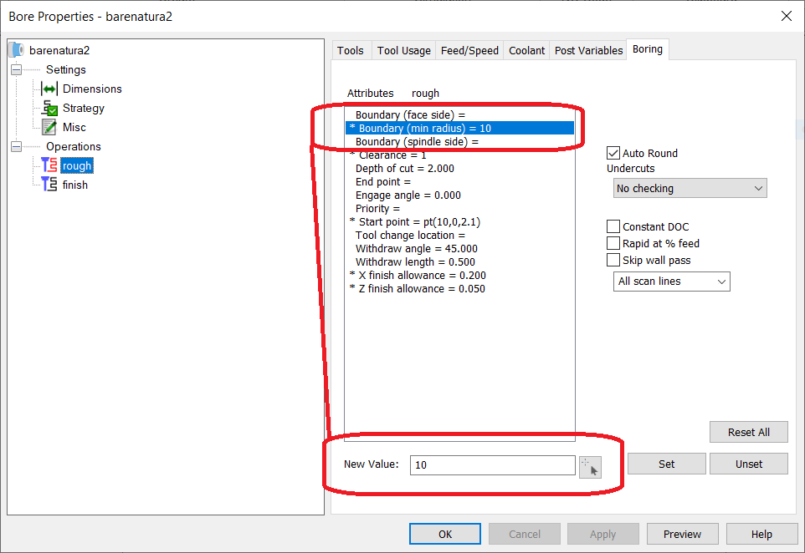Select the Misc settings icon
Image resolution: width=805 pixels, height=553 pixels.
(49, 127)
